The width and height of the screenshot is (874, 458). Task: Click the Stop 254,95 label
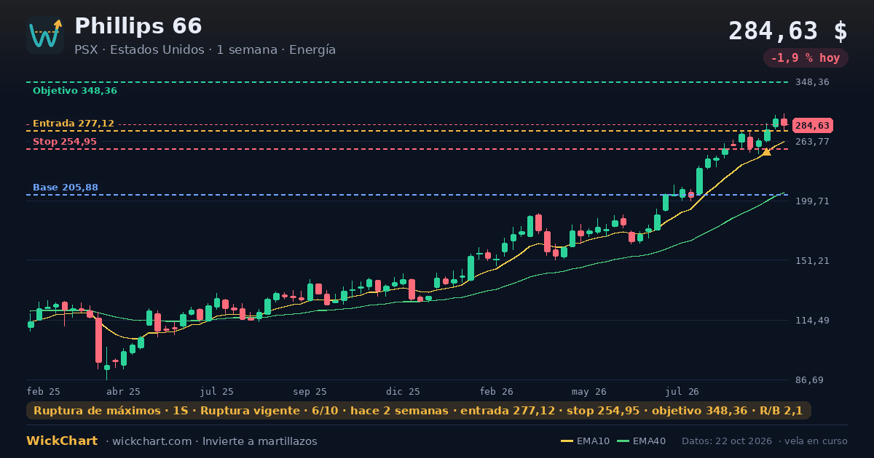[x=65, y=142]
